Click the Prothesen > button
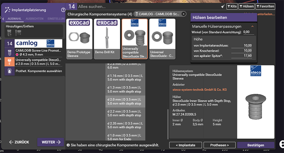 point(219,145)
